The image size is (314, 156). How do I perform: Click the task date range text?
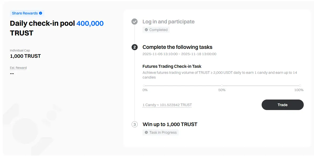[x=179, y=54]
